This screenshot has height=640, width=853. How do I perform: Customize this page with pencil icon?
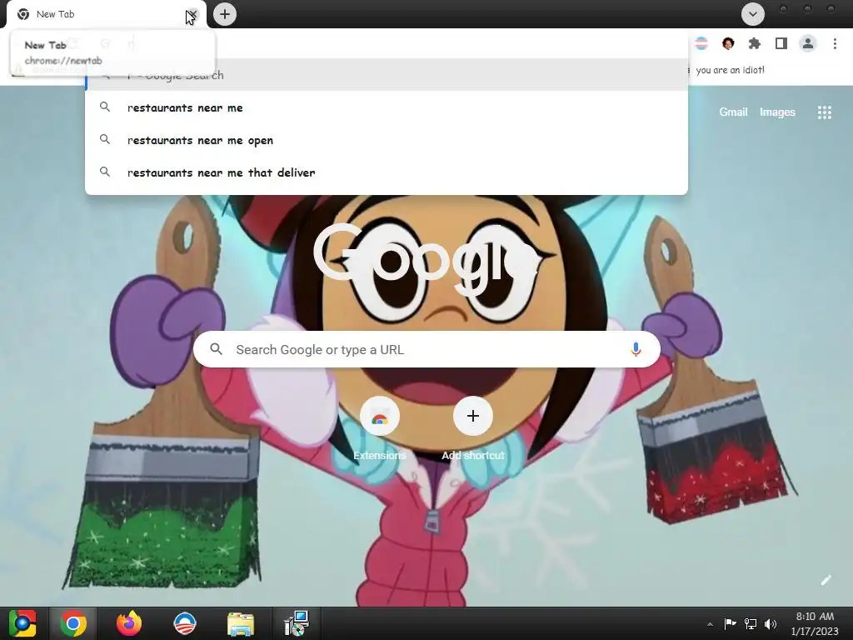[x=826, y=580]
